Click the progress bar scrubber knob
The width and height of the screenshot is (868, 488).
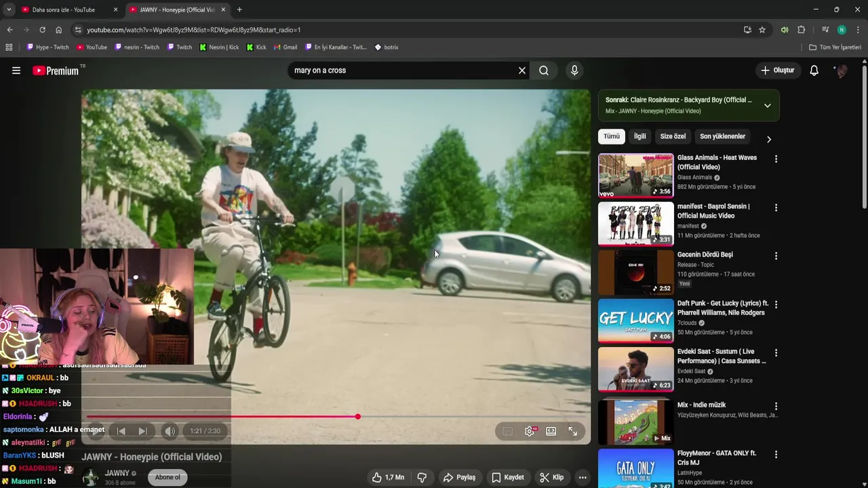point(357,417)
